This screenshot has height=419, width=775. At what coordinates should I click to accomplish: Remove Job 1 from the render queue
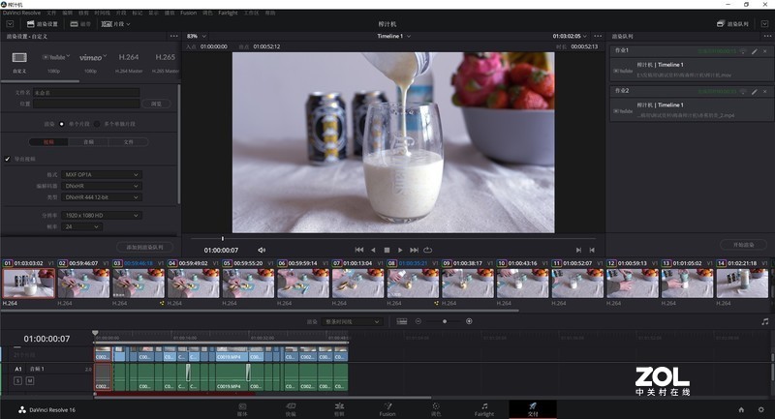point(765,51)
